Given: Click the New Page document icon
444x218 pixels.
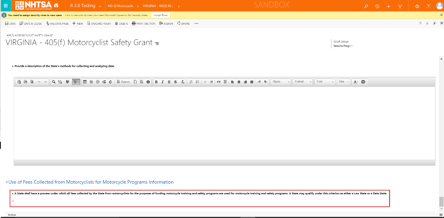Looking at the screenshot, I should pyautogui.click(x=135, y=82).
